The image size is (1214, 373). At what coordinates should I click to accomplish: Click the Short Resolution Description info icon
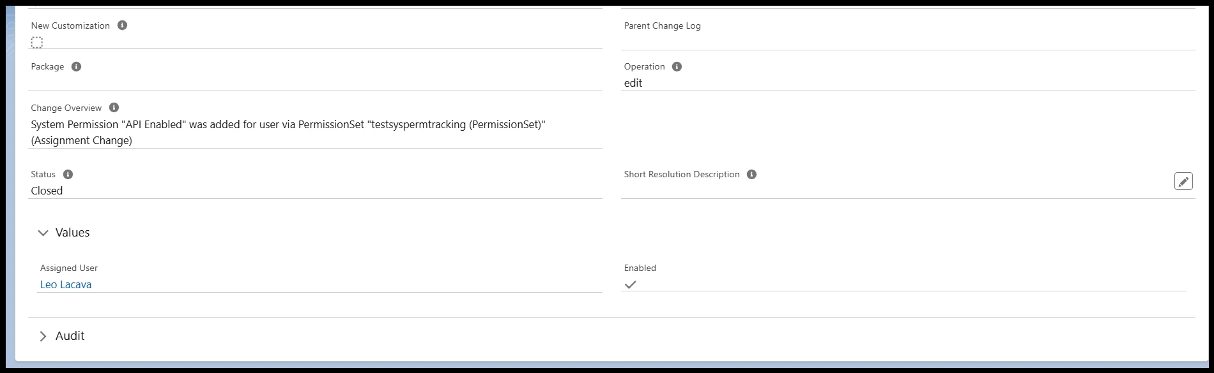(751, 174)
